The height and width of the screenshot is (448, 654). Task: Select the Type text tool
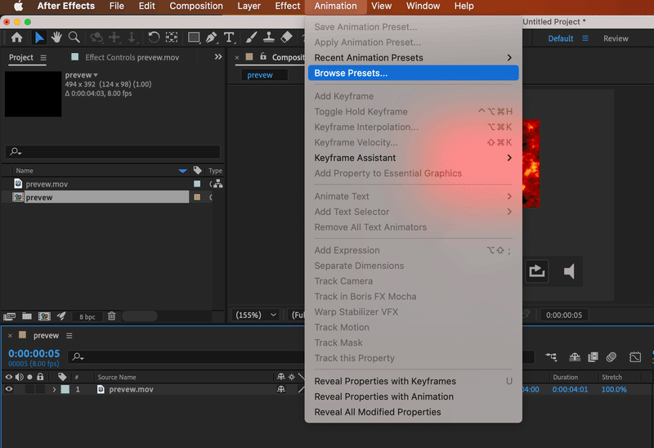tap(229, 38)
